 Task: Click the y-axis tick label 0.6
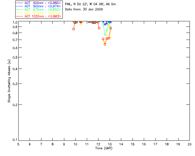[x=15, y=48]
